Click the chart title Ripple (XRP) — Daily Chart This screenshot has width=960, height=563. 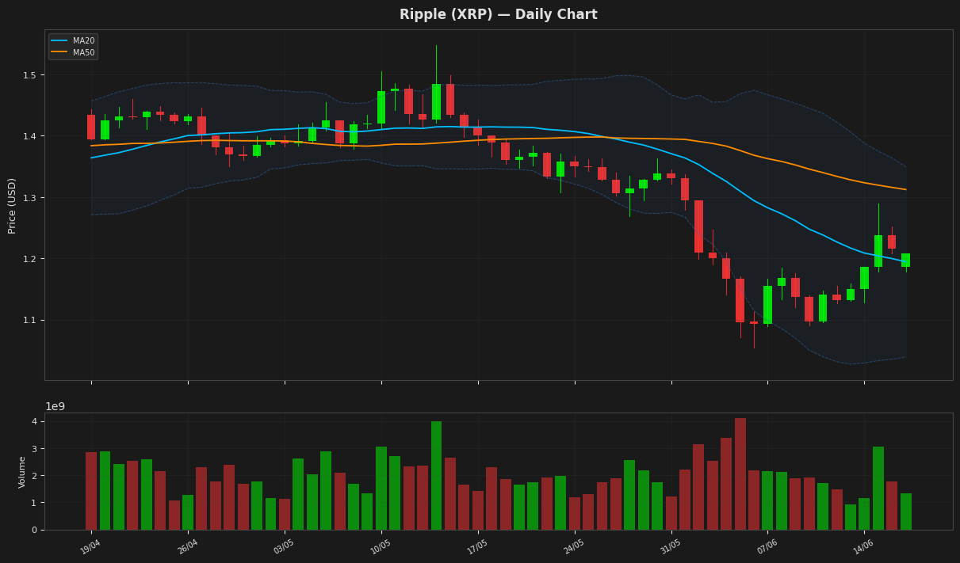pyautogui.click(x=498, y=14)
